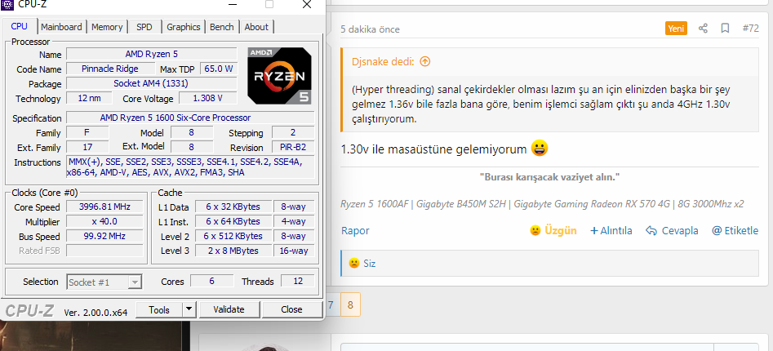773x351 pixels.
Task: Switch to the Mainboard tab in CPU-Z
Action: [61, 27]
